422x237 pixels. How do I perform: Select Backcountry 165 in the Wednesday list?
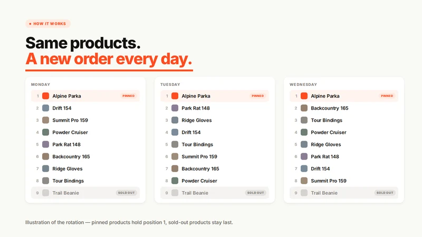pos(344,108)
